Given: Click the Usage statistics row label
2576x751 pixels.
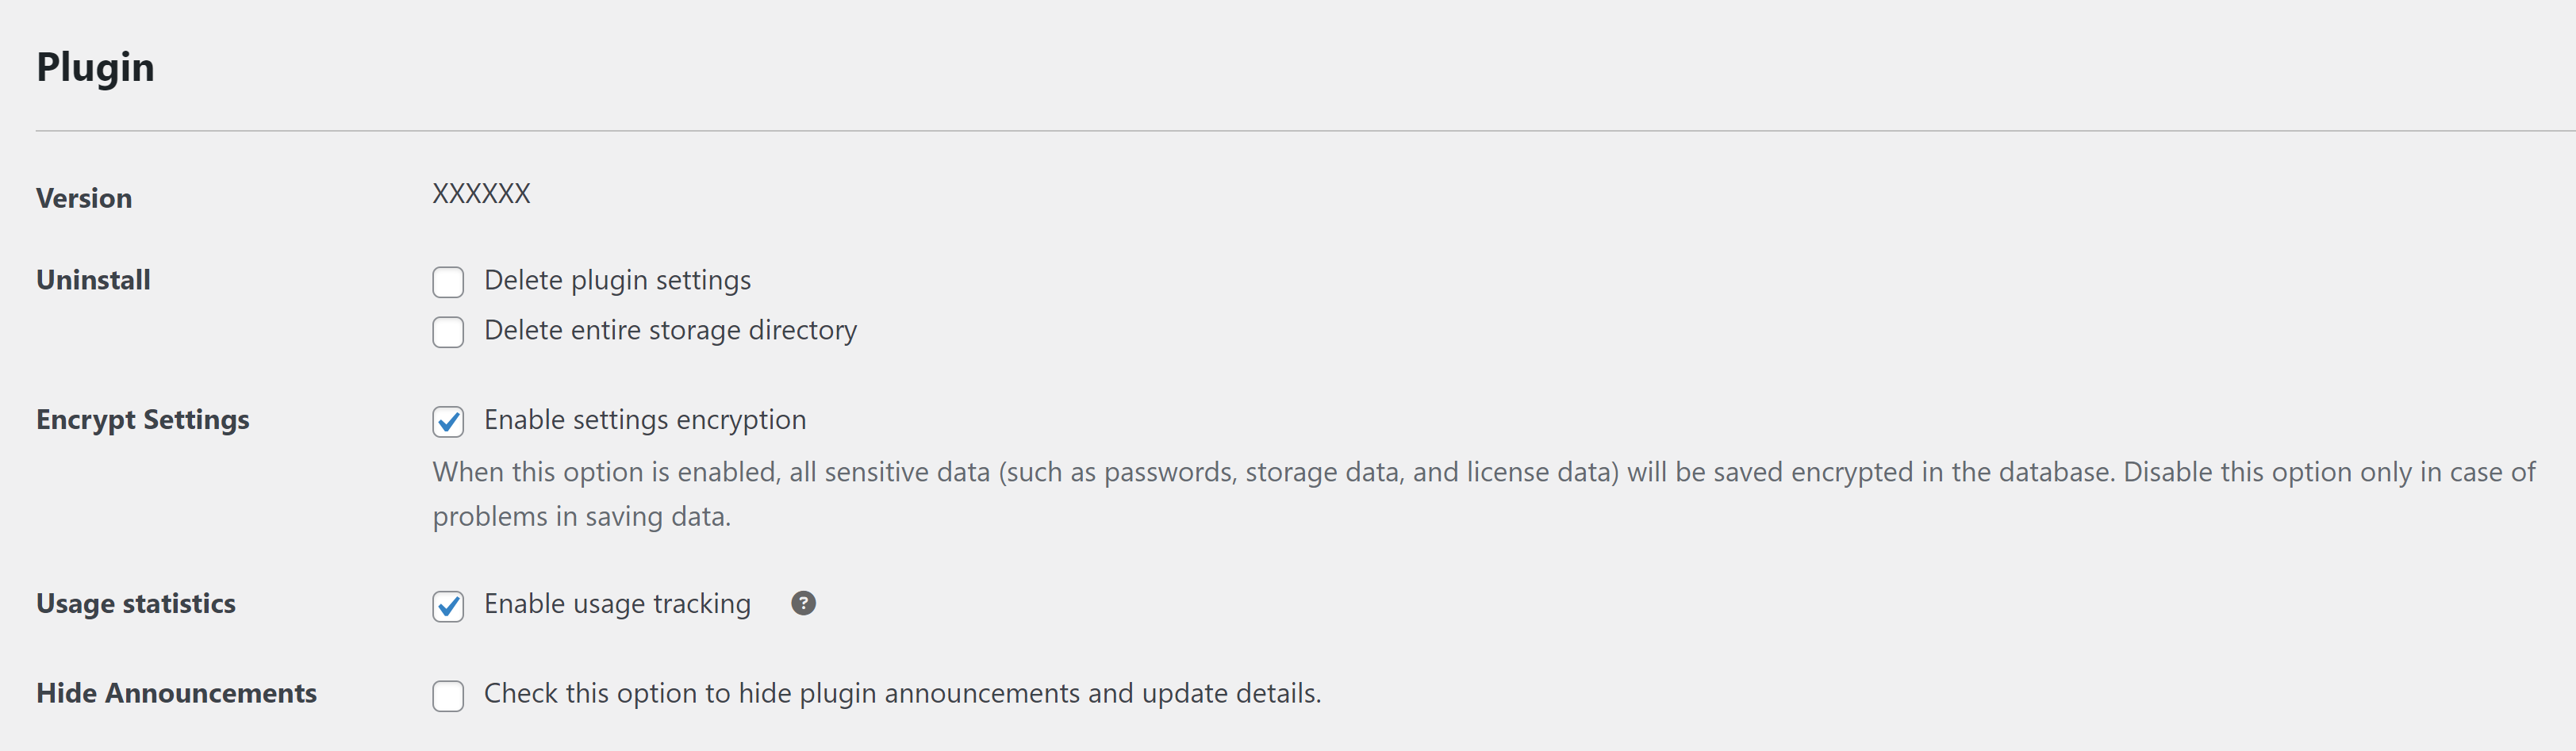Looking at the screenshot, I should 136,604.
